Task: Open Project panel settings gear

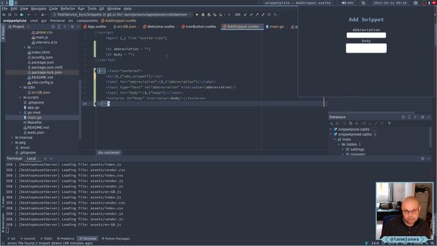Action: pos(72,27)
